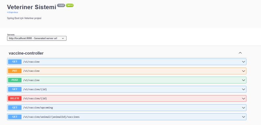This screenshot has width=261, height=125.
Task: Click the path /v1/vaccine/animal/{animalId}/vaccines
Action: [x=51, y=117]
